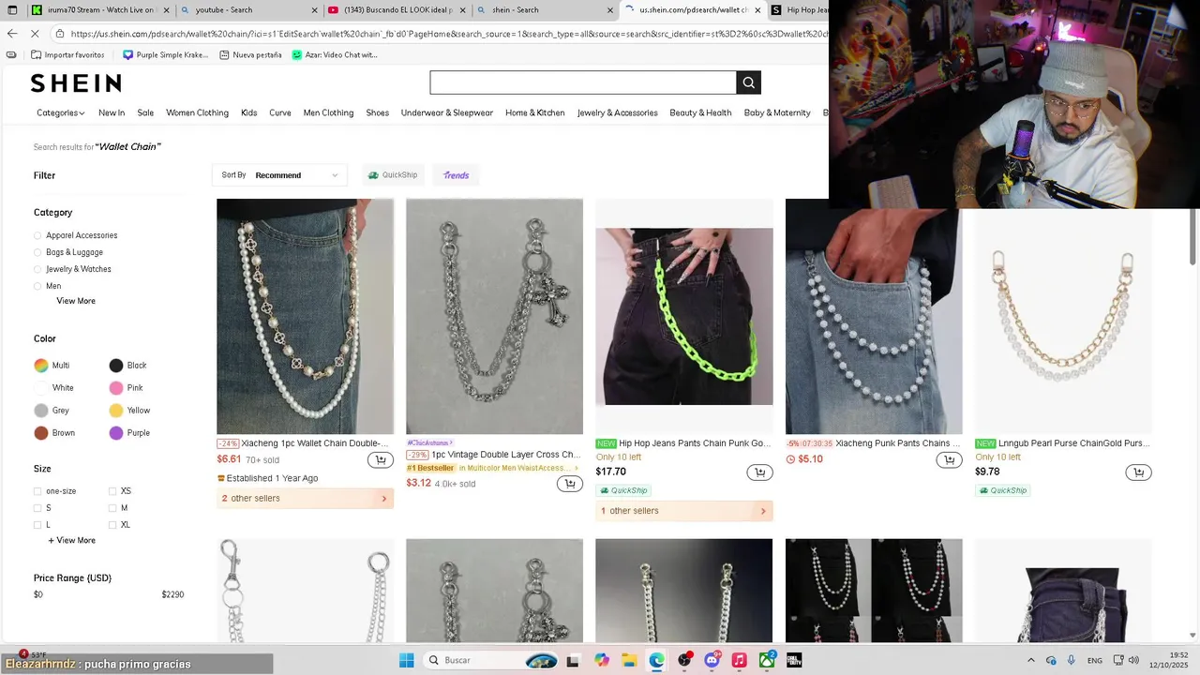Open Sale menu item

(145, 112)
